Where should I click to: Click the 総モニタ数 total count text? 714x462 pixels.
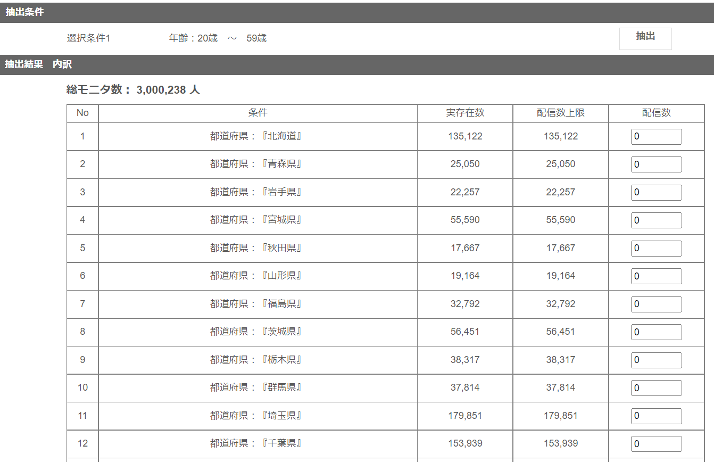(133, 90)
